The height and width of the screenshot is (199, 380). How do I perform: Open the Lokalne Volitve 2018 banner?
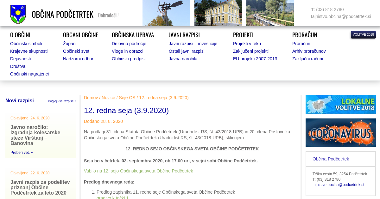point(340,104)
